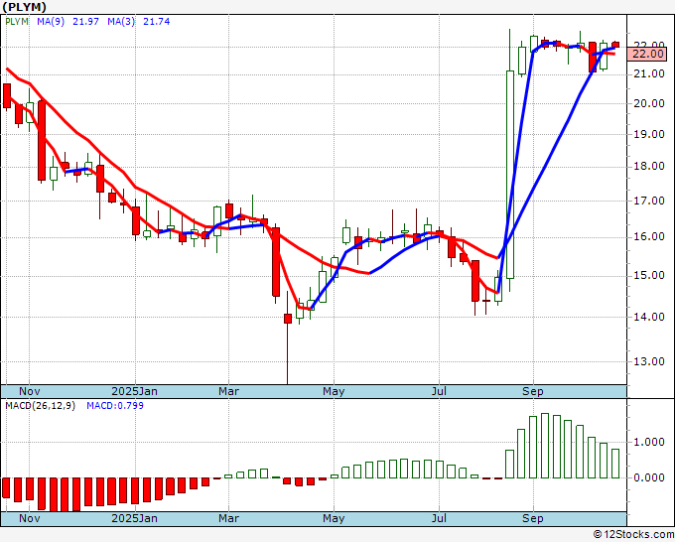Viewport: 675px width, 542px height.
Task: Click the 13.00 price axis label
Action: pos(649,361)
